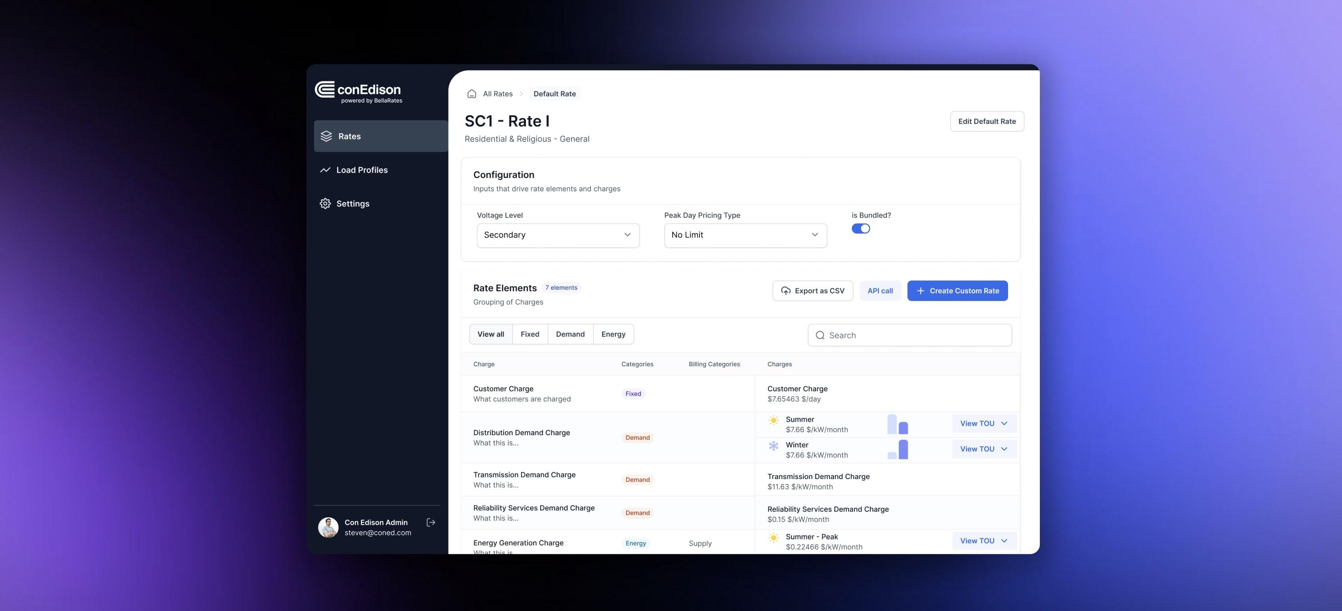1342x611 pixels.
Task: Select the Energy filter tab
Action: [x=613, y=334]
